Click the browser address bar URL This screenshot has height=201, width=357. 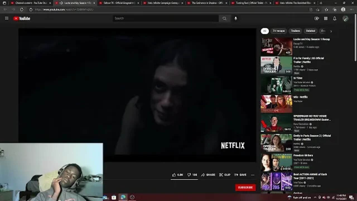(64, 9)
